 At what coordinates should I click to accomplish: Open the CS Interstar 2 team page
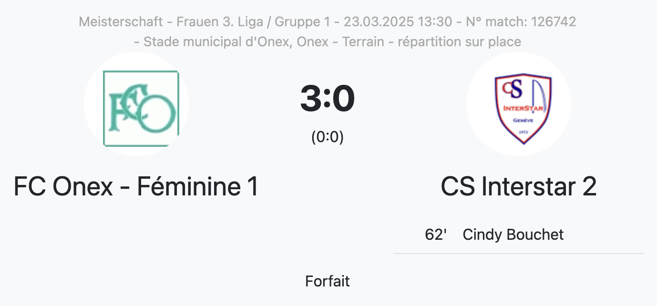(519, 186)
